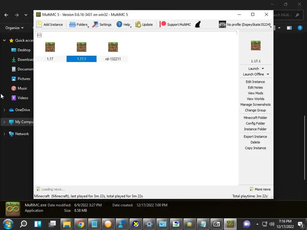Image resolution: width=307 pixels, height=230 pixels.
Task: Open recent locations chevron in File Explorer
Action: point(26,15)
